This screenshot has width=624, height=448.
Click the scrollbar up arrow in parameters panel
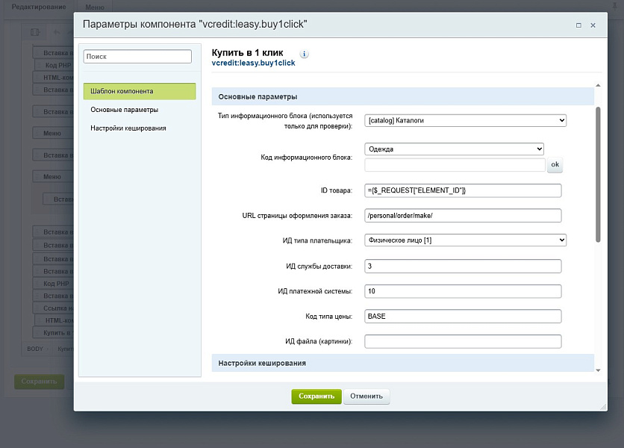(x=597, y=86)
